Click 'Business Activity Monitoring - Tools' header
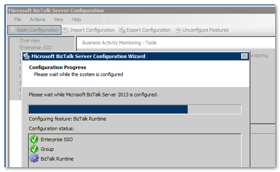The image size is (280, 172). (x=119, y=43)
